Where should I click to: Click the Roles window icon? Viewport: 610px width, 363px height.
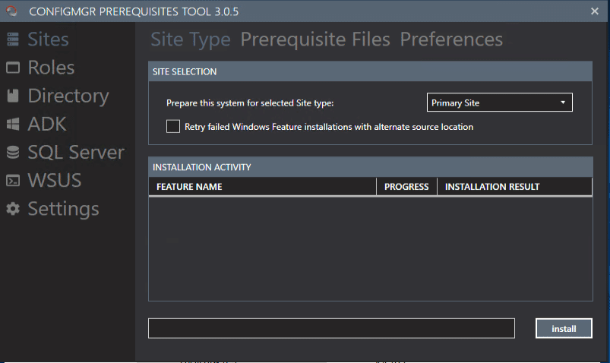coord(13,68)
